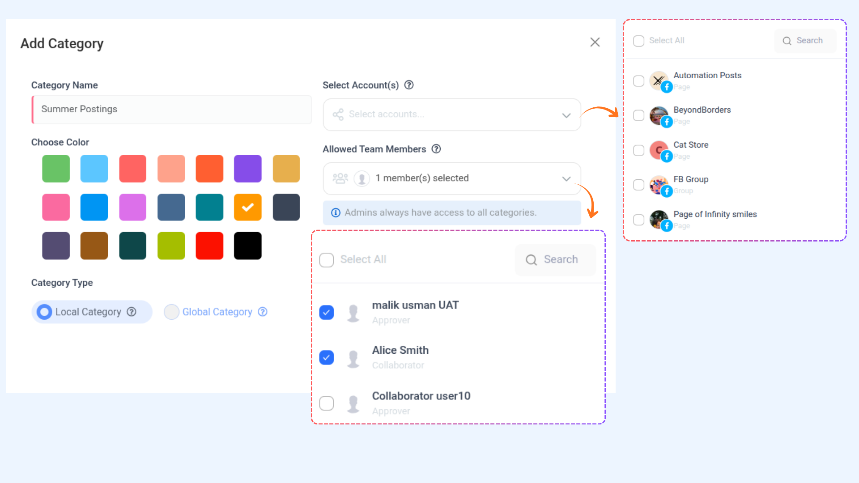Uncheck the Alice Smith checkbox

327,357
